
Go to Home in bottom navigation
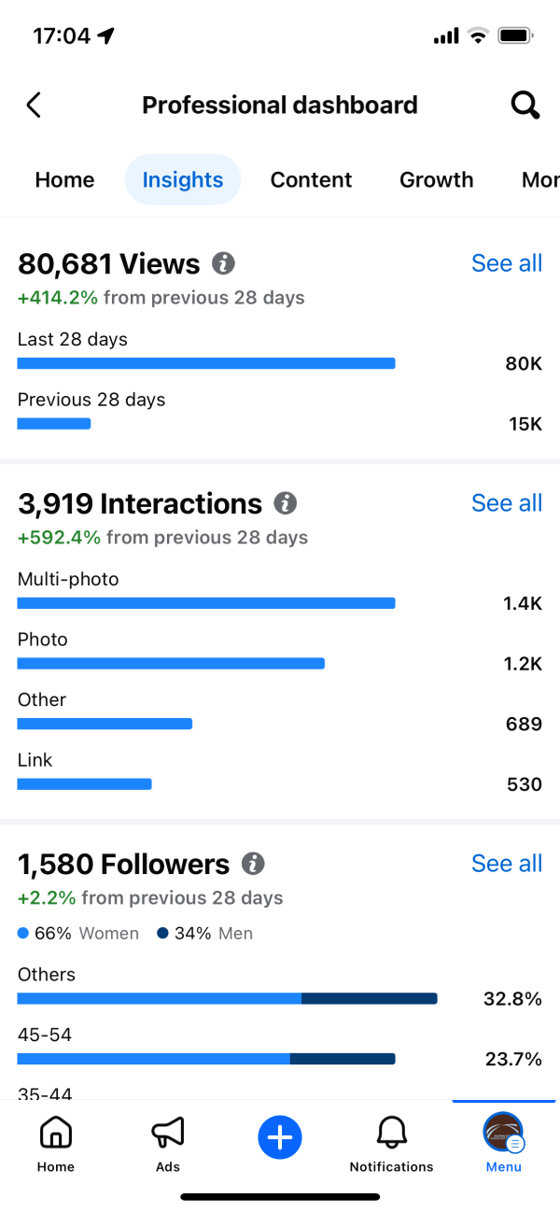point(56,1143)
